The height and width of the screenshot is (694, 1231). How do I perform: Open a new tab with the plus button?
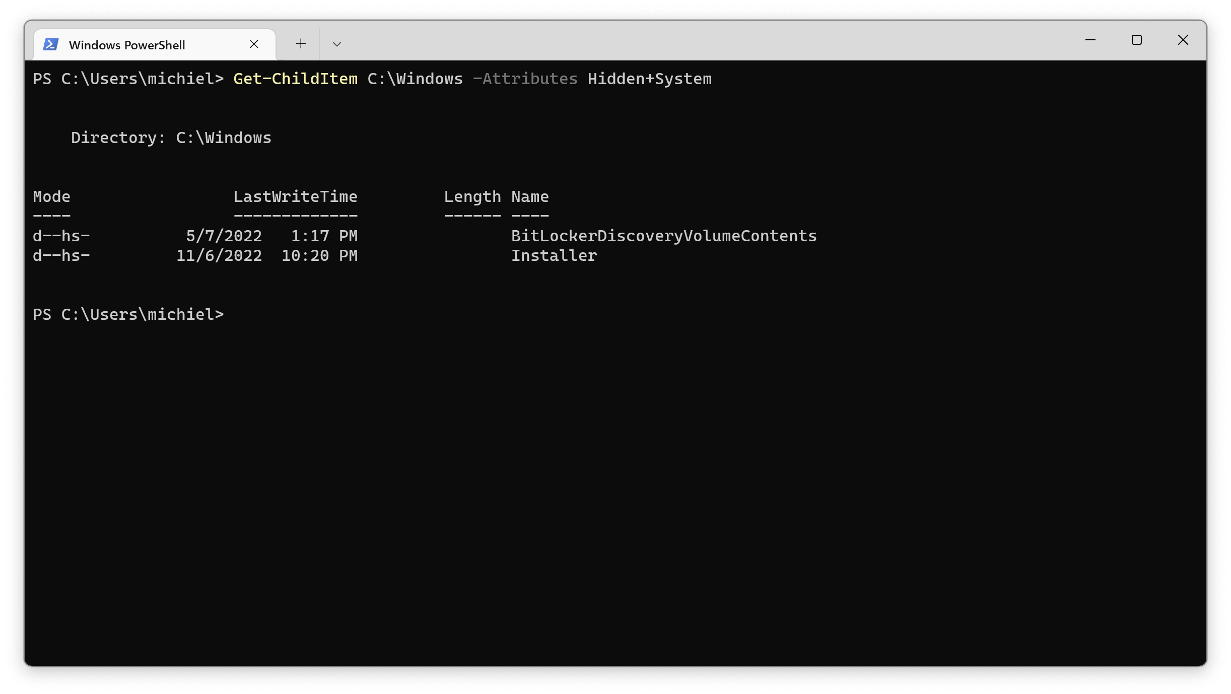click(301, 44)
